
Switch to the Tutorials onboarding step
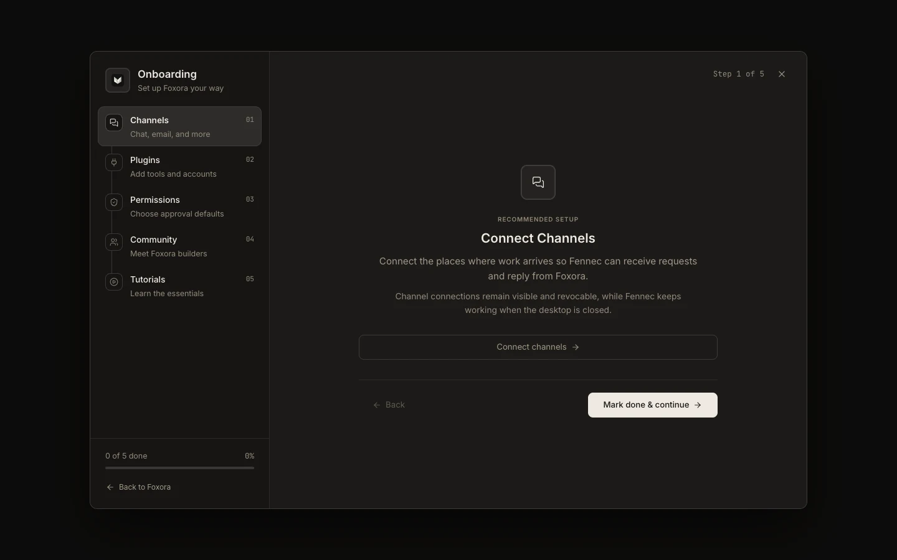coord(179,286)
